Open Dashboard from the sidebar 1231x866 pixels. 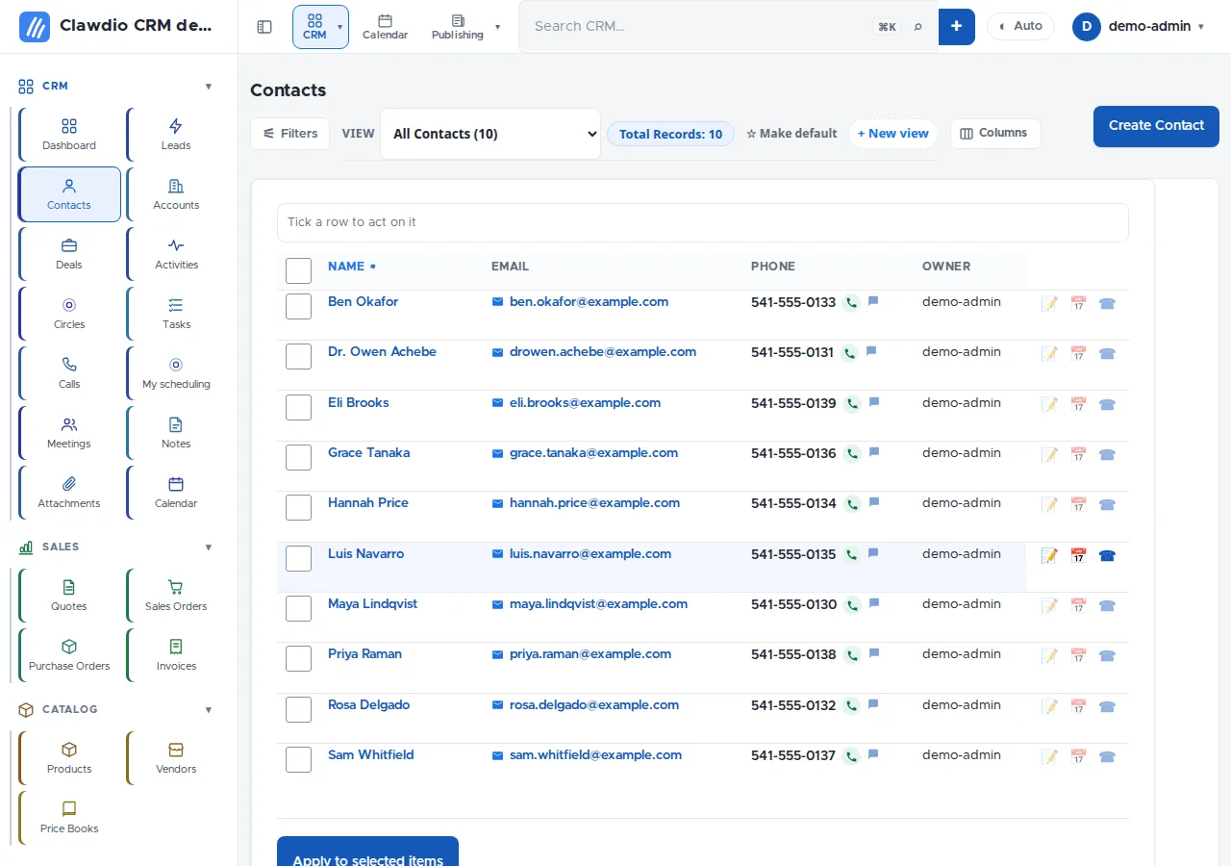tap(69, 135)
